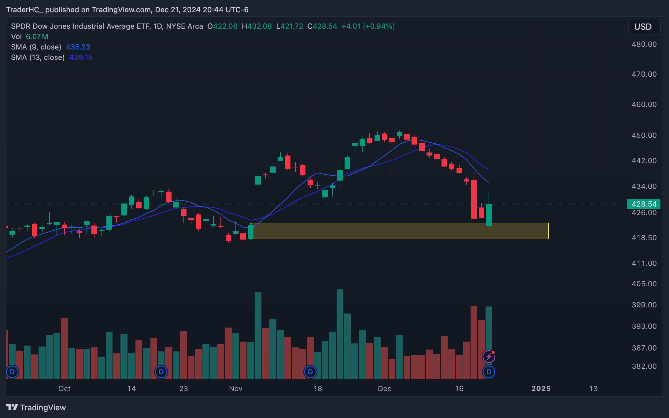The image size is (669, 418).
Task: Open the USD currency selector
Action: coord(644,27)
